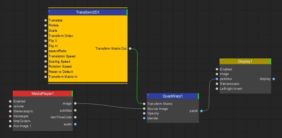The height and width of the screenshot is (138, 282).
Task: Click the green status bar on Display1 header
Action: point(270,61)
